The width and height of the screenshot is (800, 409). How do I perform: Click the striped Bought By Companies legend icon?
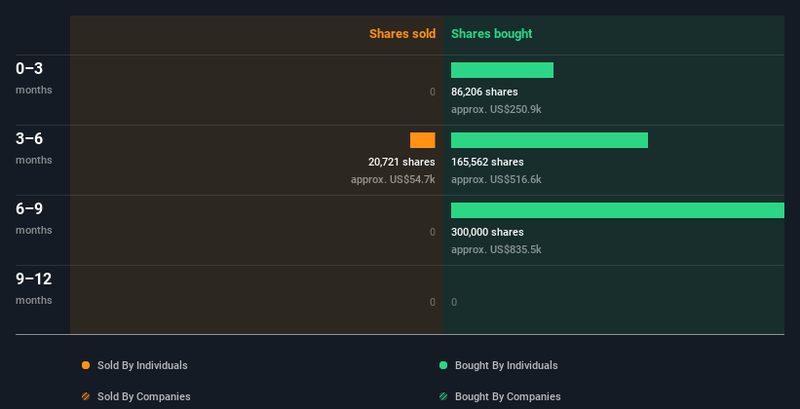[443, 396]
